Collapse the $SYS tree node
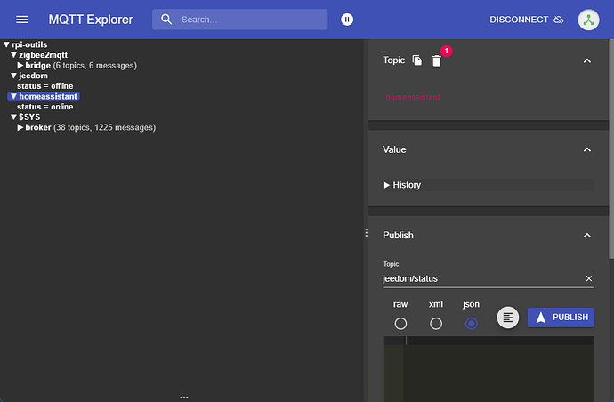 pos(13,117)
